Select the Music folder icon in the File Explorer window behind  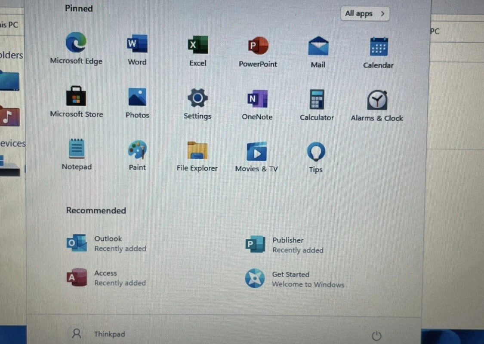click(x=9, y=117)
